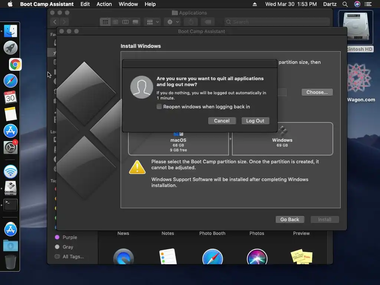Switch Finder to gallery view

[x=135, y=22]
